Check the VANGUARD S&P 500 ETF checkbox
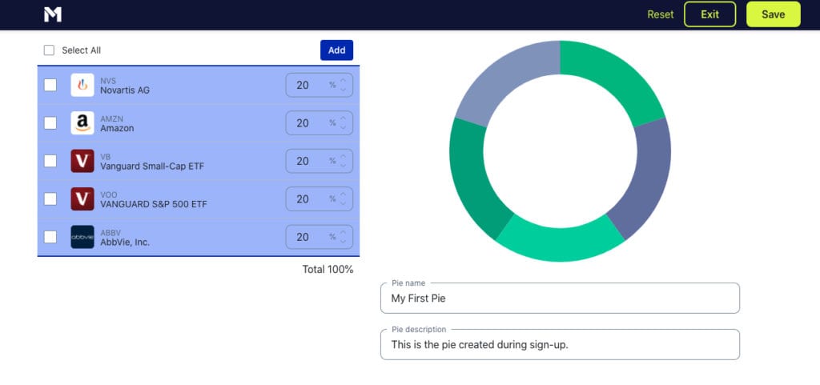 pyautogui.click(x=50, y=199)
